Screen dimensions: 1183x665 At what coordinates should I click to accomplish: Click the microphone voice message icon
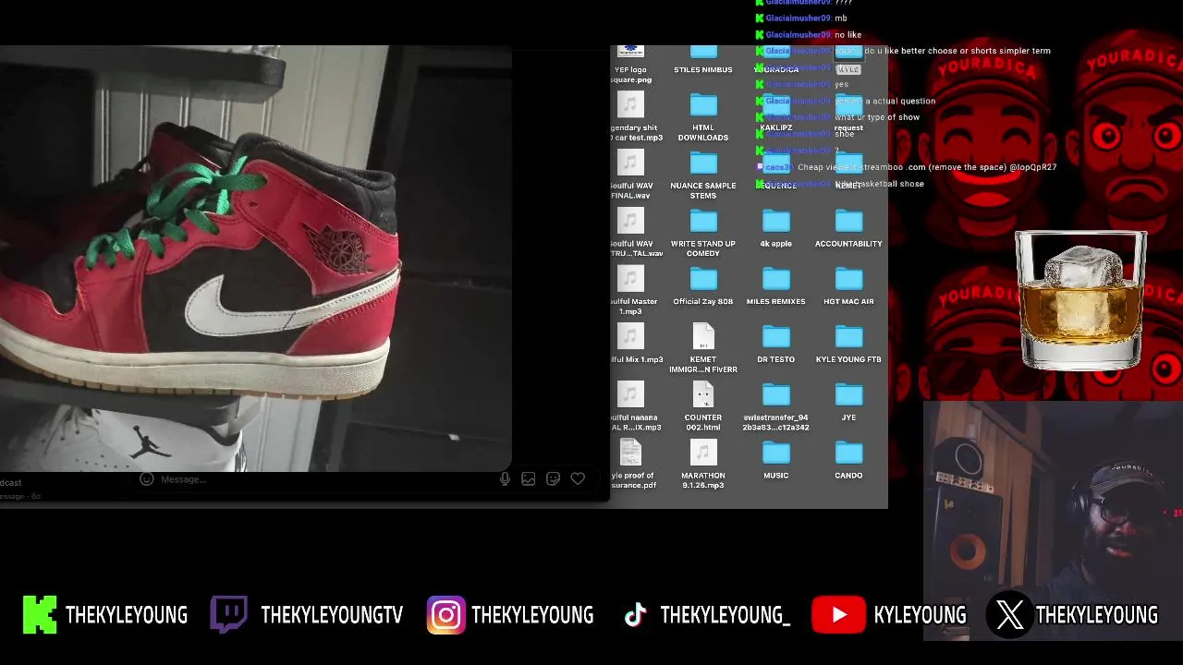[x=505, y=478]
